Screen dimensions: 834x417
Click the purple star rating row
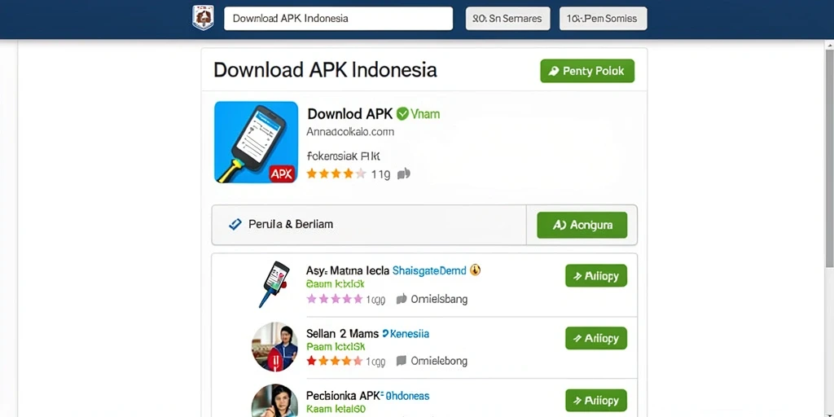coord(335,299)
